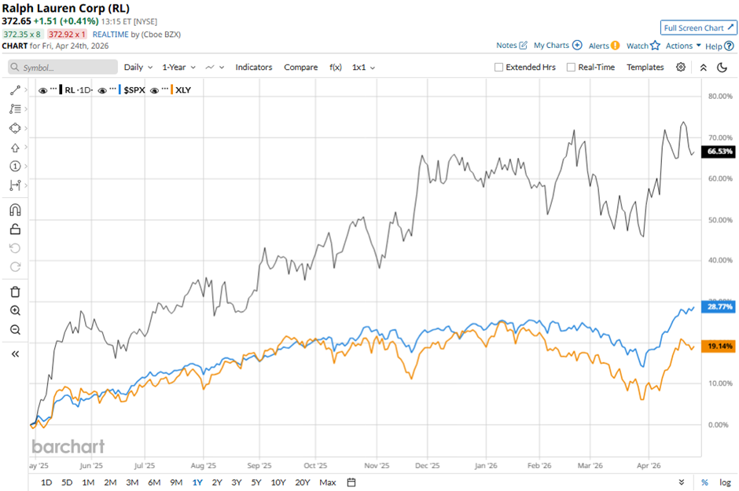The image size is (739, 491).
Task: Switch scale to percent mode
Action: pos(704,482)
